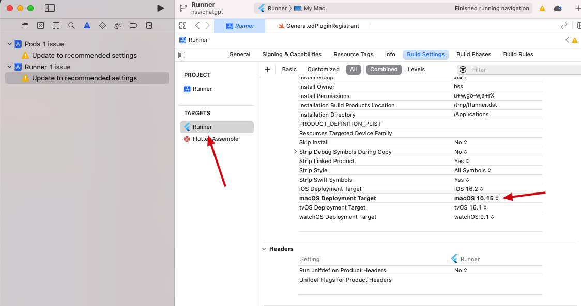Toggle the navigator sidebar panel icon
This screenshot has height=306, width=581.
(50, 8)
